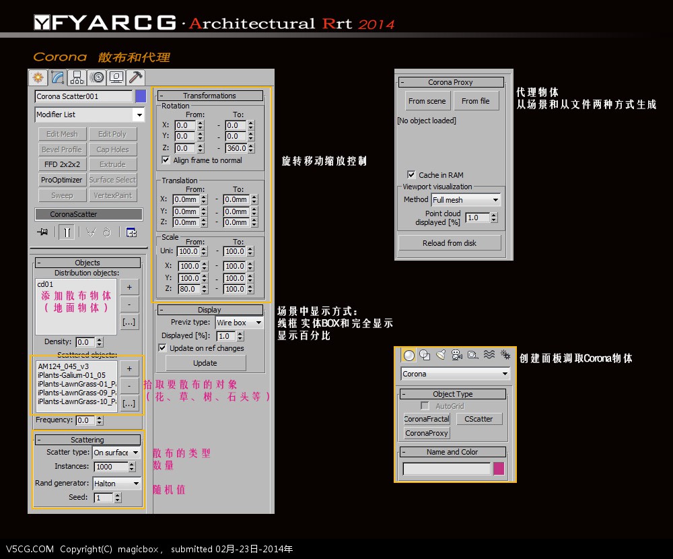Viewport: 673px width, 559px height.
Task: Click the Pin Stack icon
Action: coord(42,232)
